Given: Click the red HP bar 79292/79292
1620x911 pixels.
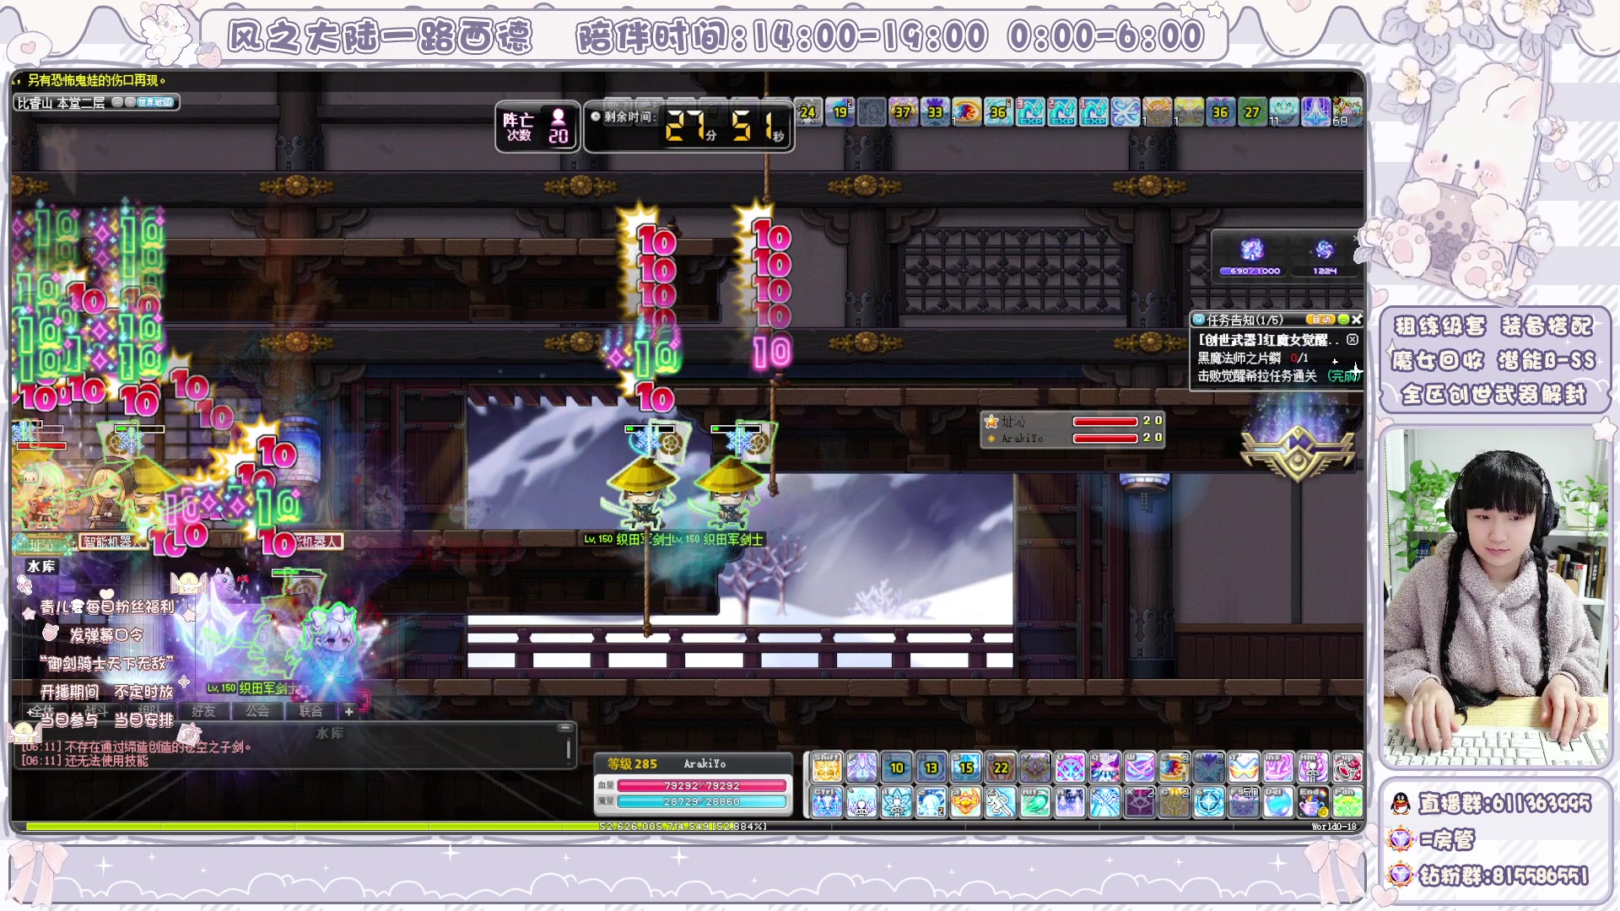Looking at the screenshot, I should tap(702, 785).
